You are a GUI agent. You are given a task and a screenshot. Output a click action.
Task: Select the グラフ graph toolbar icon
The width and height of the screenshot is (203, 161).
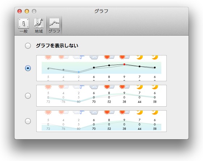54,23
